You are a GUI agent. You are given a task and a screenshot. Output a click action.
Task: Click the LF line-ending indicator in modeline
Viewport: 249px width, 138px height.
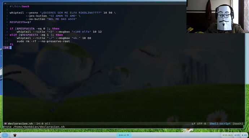click(x=193, y=124)
